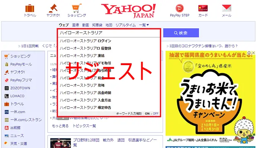The width and height of the screenshot is (260, 148).
Task: Click sidebar 出前館 text link
Action: 15,128
